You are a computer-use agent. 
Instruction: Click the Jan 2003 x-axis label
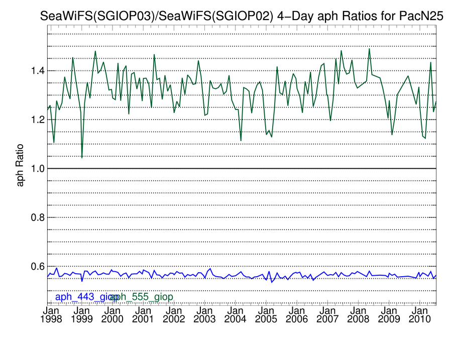tap(205, 315)
